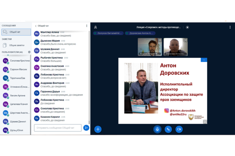
Task: Click Шуваев Даниил avatar in chat
Action: (x=37, y=51)
